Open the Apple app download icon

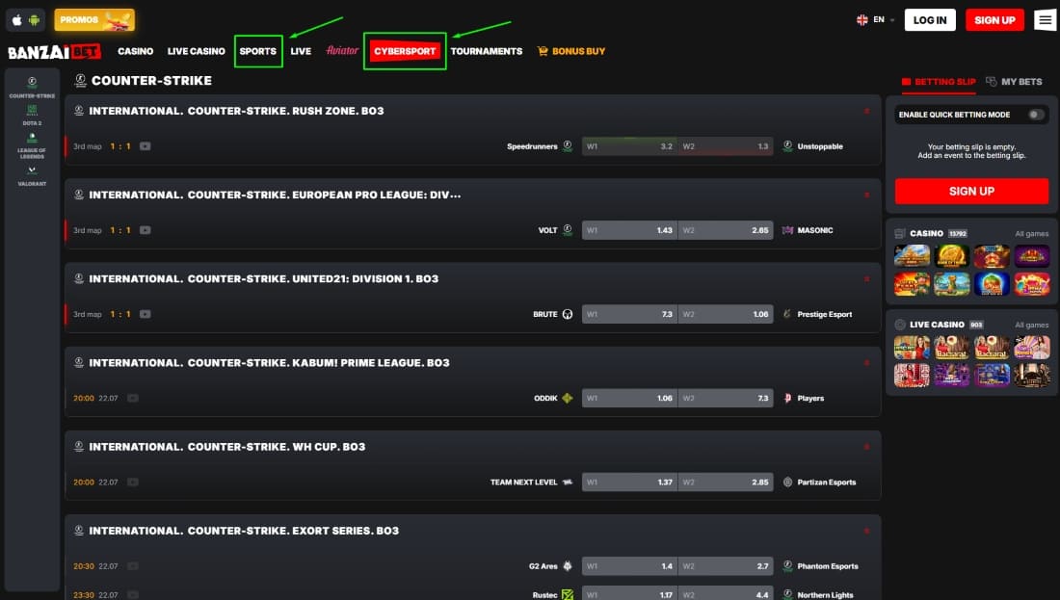(x=17, y=20)
